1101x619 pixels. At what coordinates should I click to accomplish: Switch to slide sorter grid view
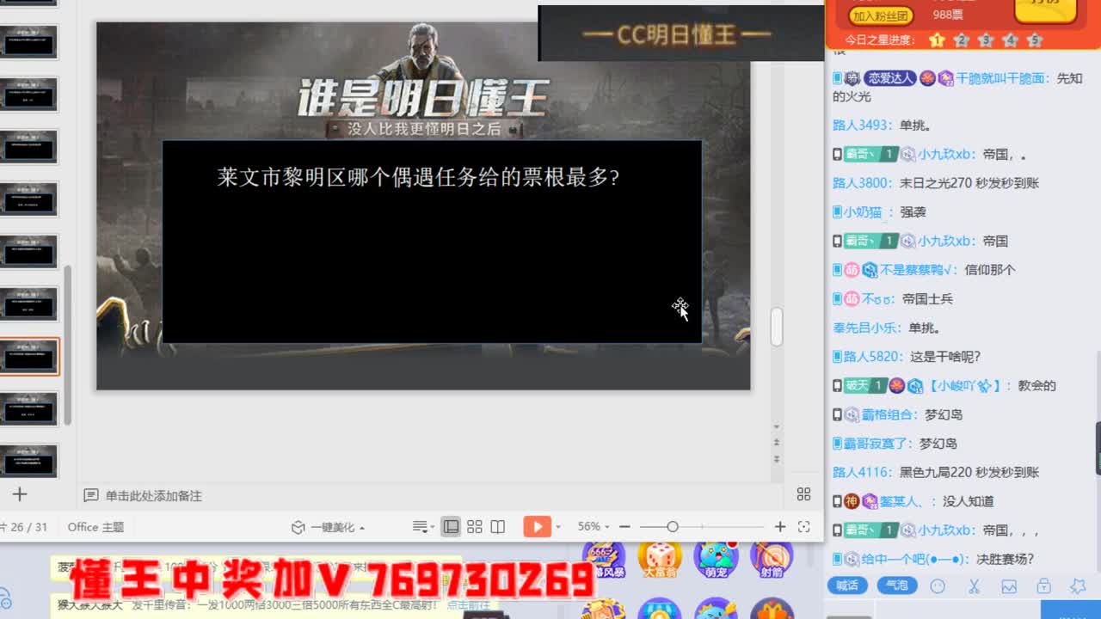tap(475, 527)
